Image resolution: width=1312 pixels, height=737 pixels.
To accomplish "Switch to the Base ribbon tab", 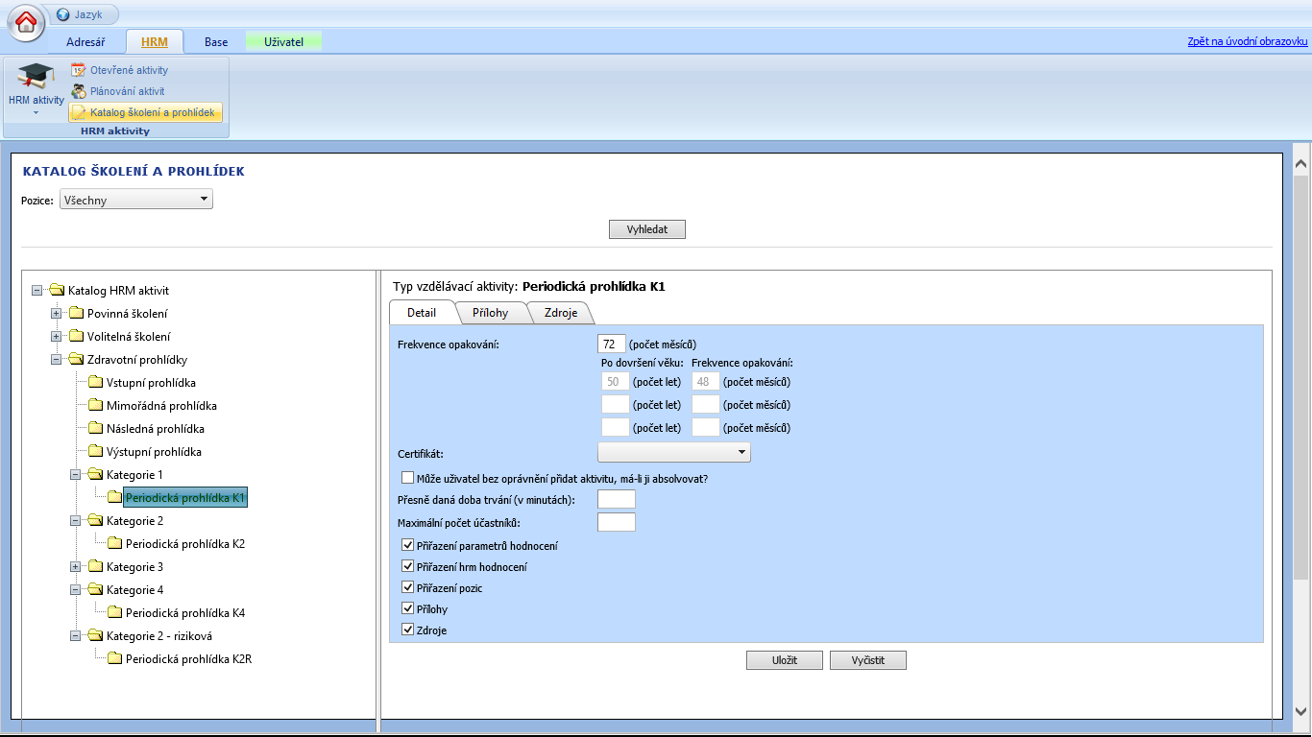I will 216,42.
